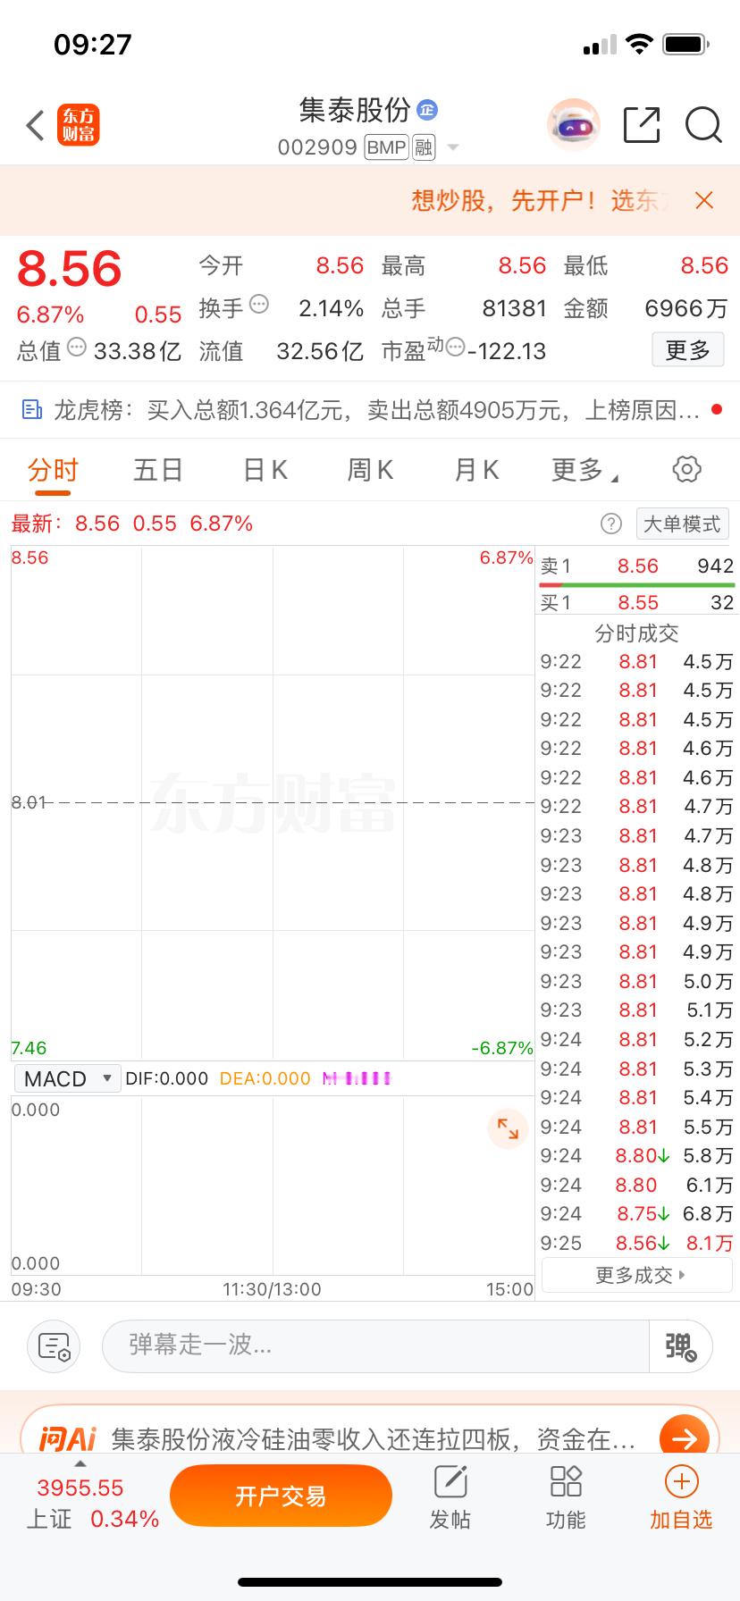Tap the expand chart fullscreen icon
The height and width of the screenshot is (1601, 740).
point(508,1127)
